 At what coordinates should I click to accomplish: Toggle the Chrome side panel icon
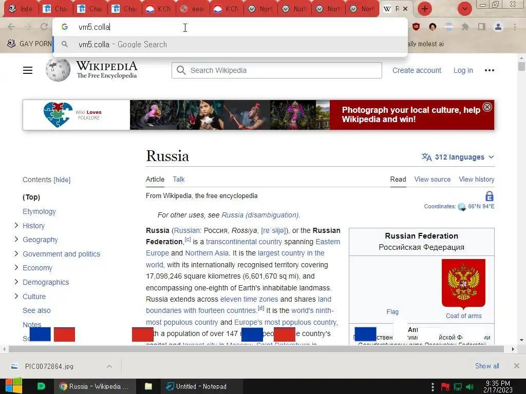pos(482,27)
